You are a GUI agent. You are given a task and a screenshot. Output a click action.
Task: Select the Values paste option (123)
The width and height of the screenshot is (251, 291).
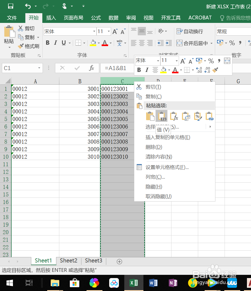161,116
